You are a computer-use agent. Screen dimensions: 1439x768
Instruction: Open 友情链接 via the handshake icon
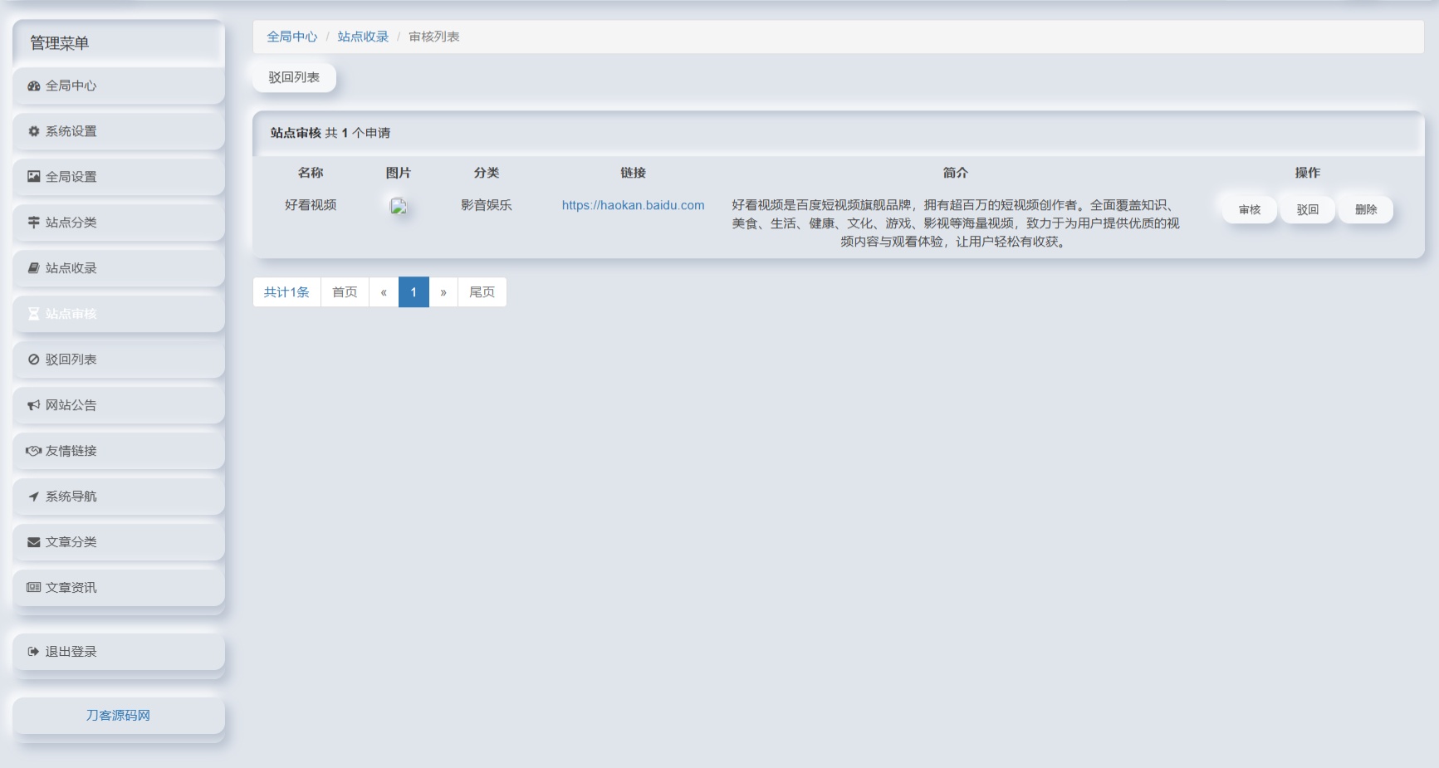[32, 451]
